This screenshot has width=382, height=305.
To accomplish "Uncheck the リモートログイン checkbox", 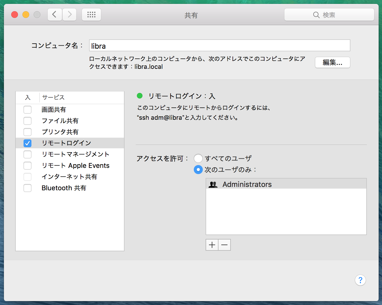I will click(27, 143).
